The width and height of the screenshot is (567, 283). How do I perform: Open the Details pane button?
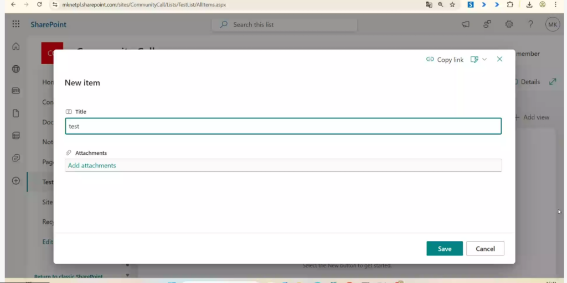pos(527,82)
